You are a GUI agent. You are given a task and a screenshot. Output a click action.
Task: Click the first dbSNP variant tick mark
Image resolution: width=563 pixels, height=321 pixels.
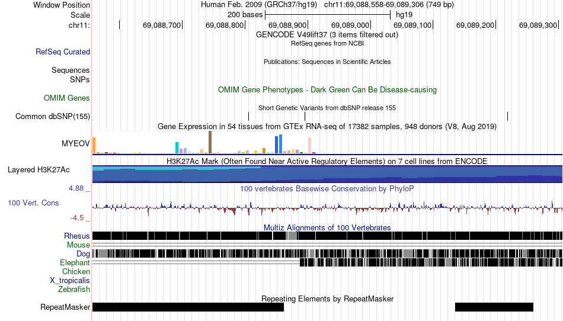click(x=248, y=116)
